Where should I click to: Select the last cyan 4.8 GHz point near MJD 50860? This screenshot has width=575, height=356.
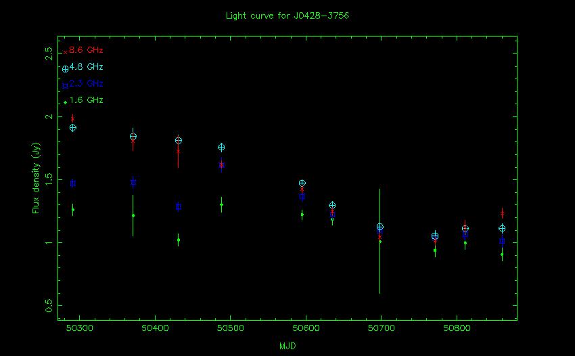(x=502, y=228)
